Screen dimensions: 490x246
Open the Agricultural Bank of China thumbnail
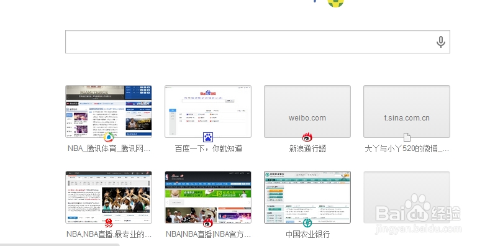(307, 198)
